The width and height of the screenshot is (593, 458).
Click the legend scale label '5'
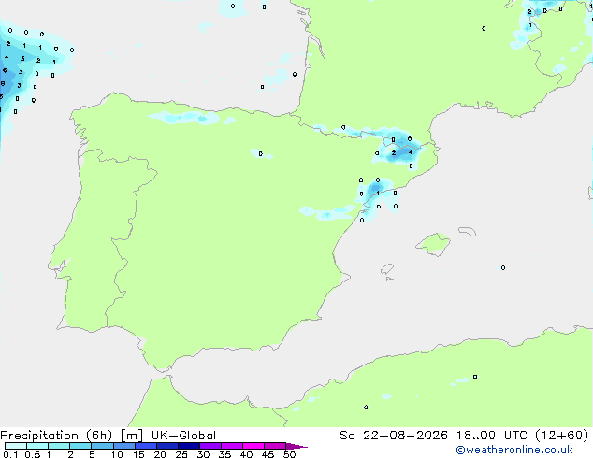pyautogui.click(x=92, y=454)
